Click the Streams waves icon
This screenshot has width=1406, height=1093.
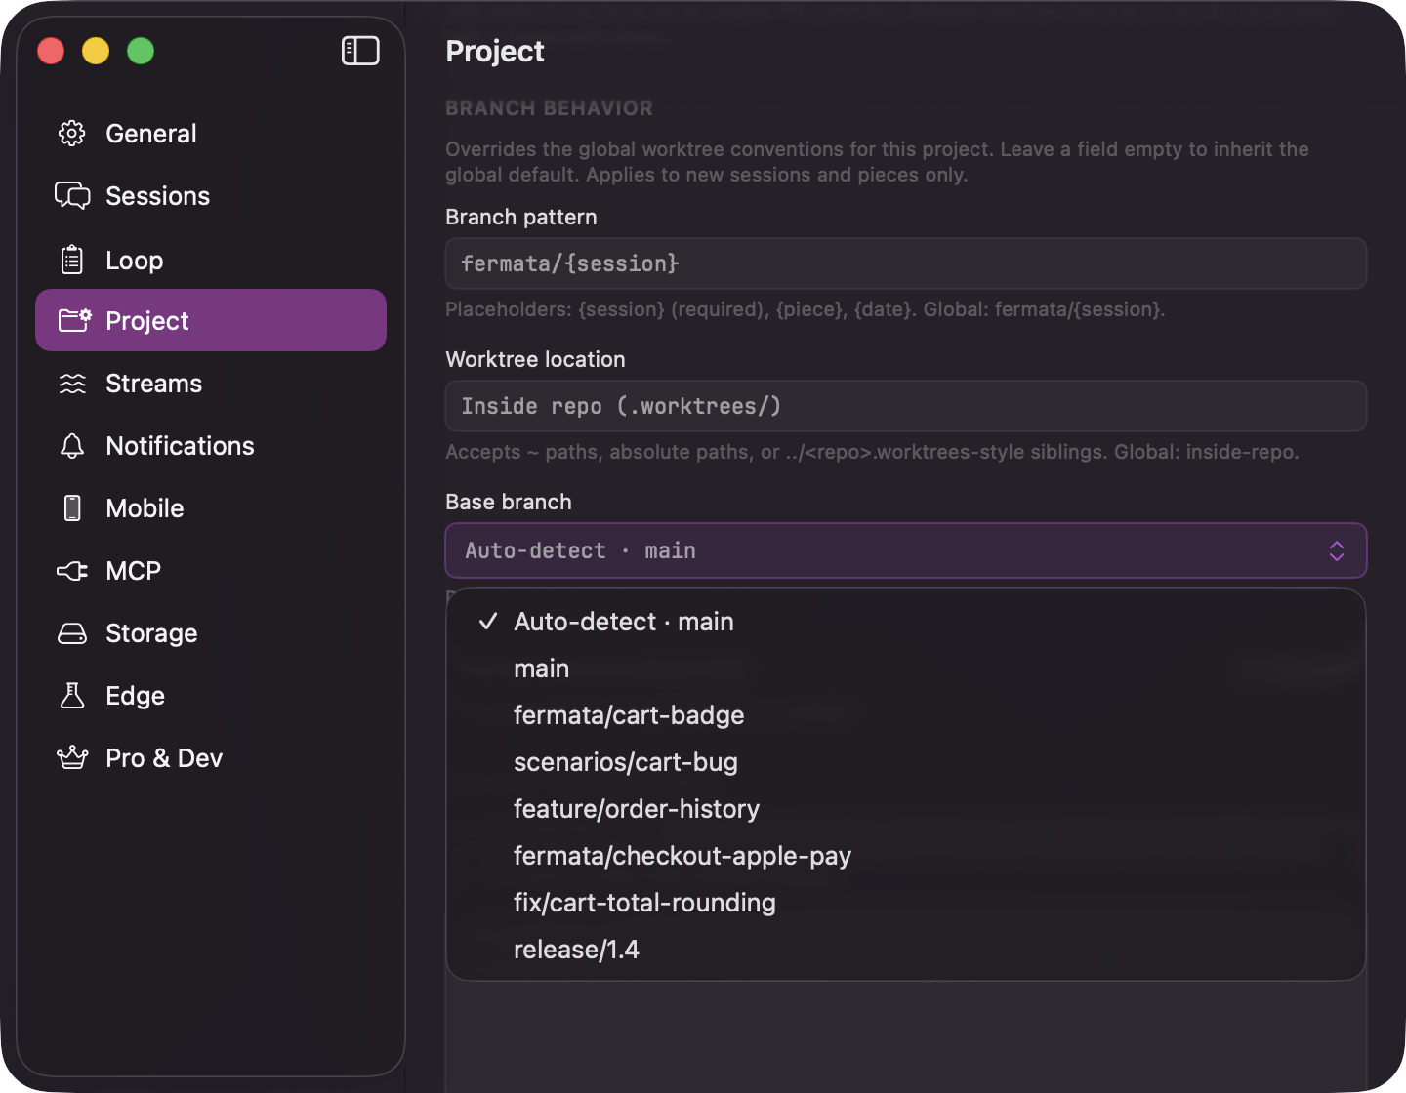click(72, 384)
